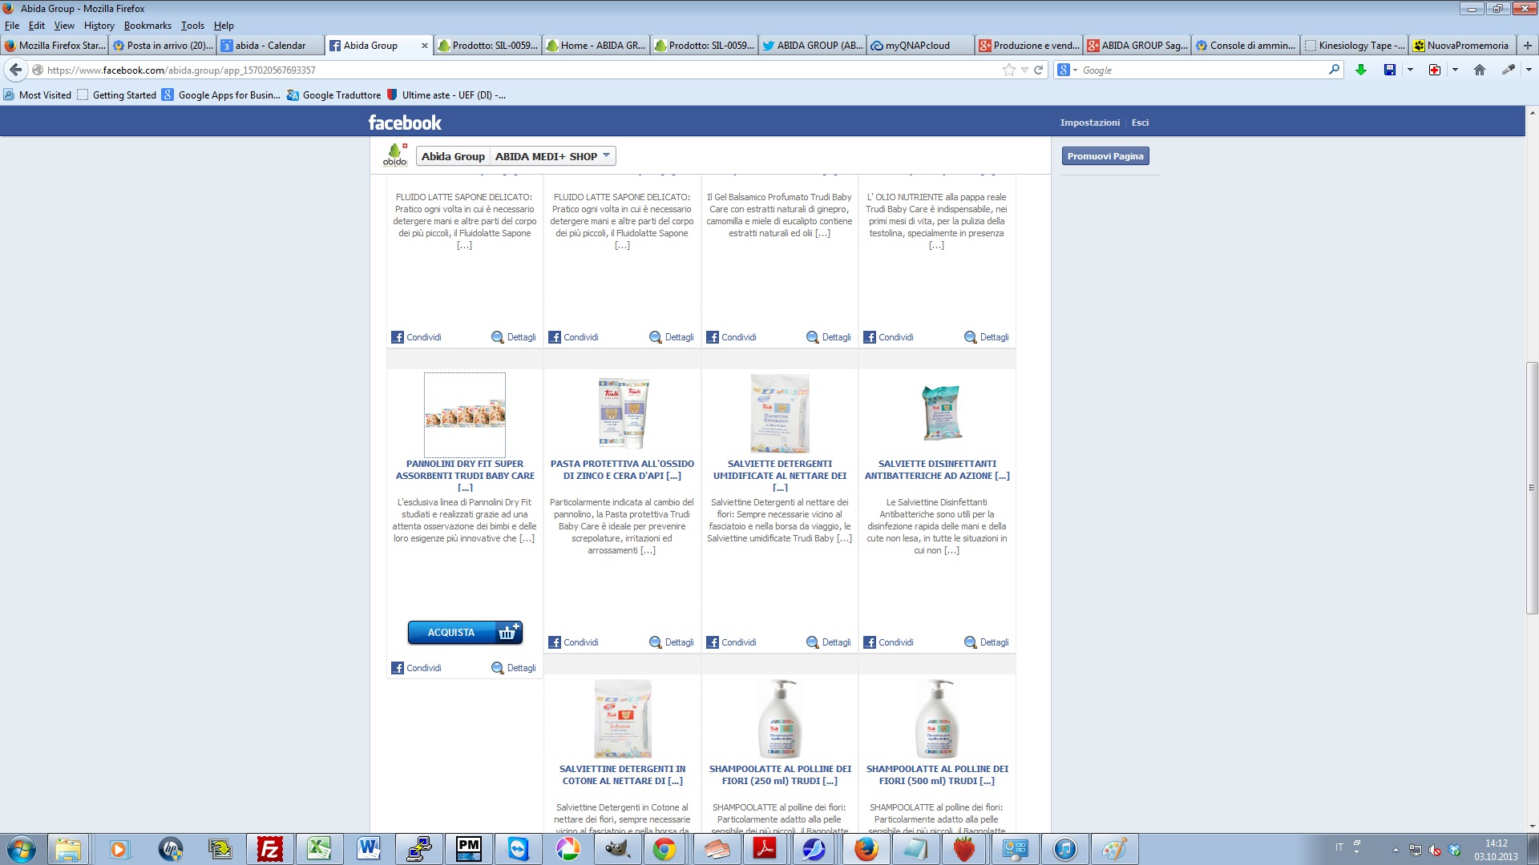
Task: Open Excel from the taskbar
Action: click(x=319, y=849)
